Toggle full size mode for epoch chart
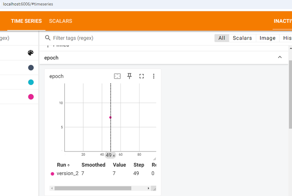 [141, 76]
